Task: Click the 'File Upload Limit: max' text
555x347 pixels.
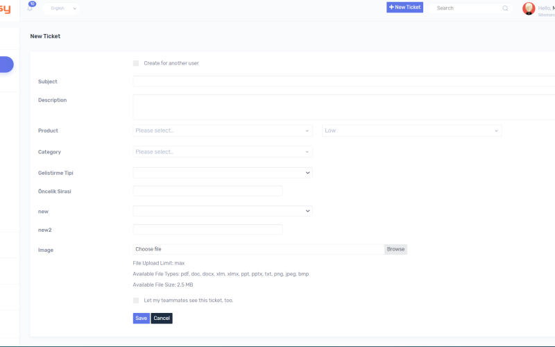Action: point(159,263)
